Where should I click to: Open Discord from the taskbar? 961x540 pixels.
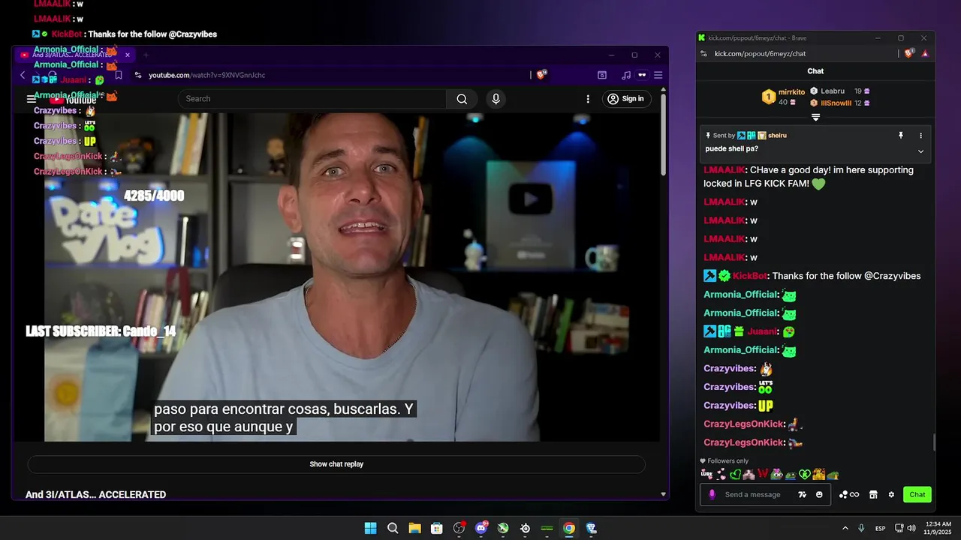481,528
